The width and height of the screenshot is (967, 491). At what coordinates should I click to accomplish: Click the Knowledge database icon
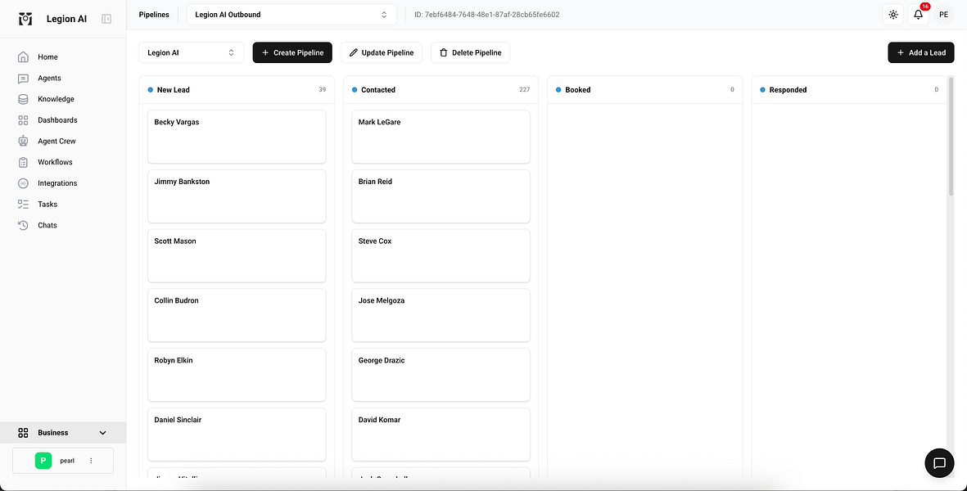point(24,99)
